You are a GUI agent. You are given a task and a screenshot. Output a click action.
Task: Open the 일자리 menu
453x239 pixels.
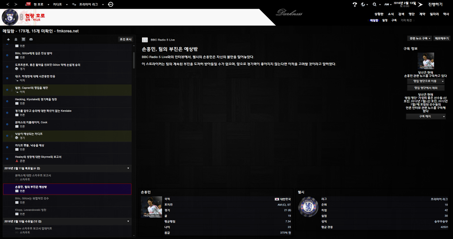[x=434, y=14]
